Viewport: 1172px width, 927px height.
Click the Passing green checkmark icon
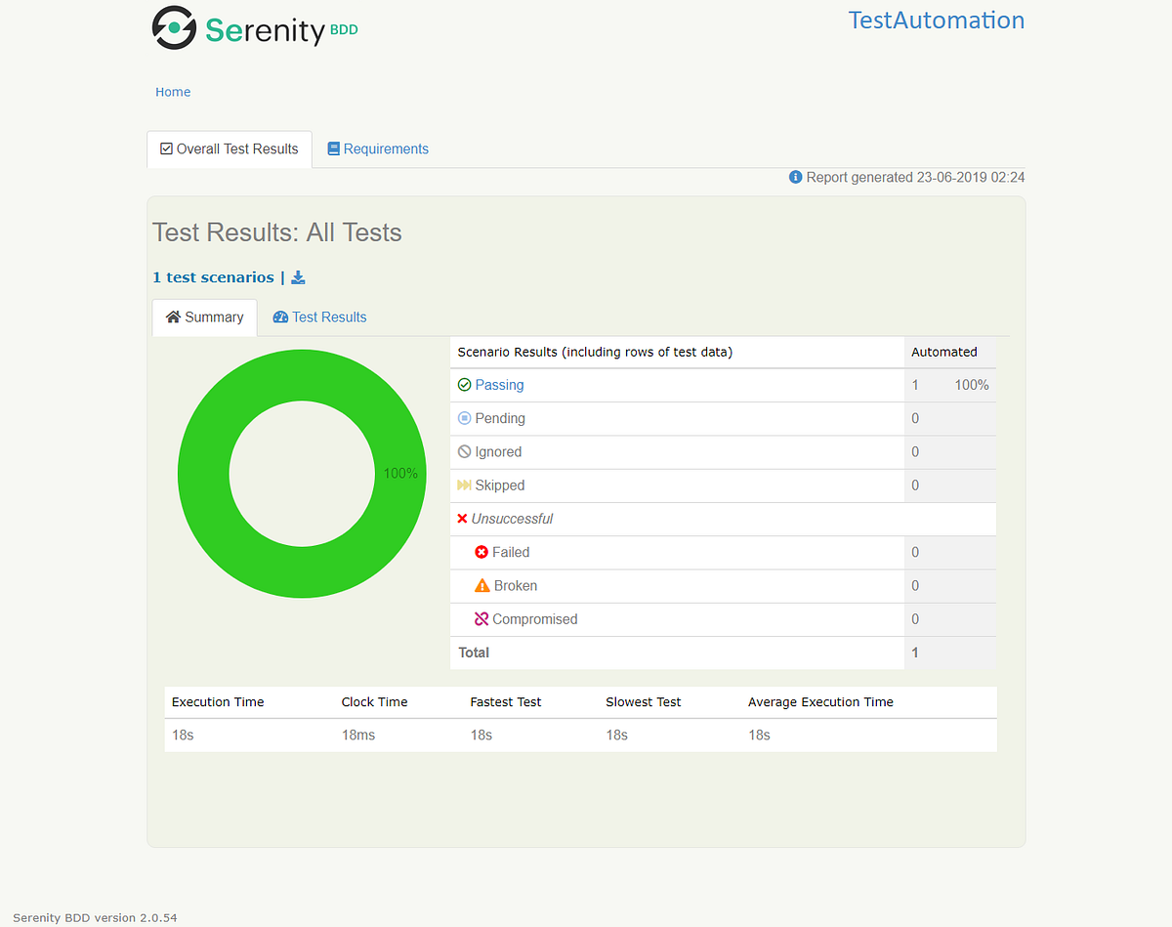[465, 385]
